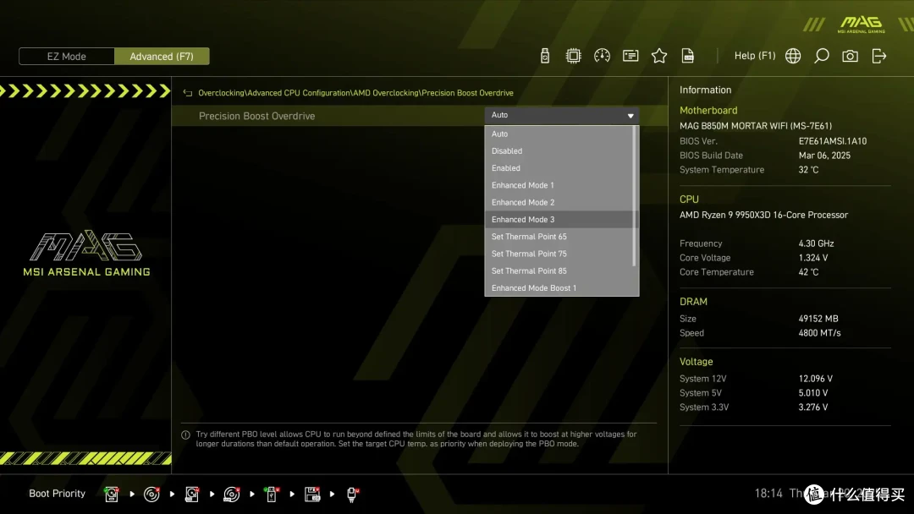Click the Precision Boost Overdrive setting label
The image size is (914, 514).
pyautogui.click(x=256, y=116)
